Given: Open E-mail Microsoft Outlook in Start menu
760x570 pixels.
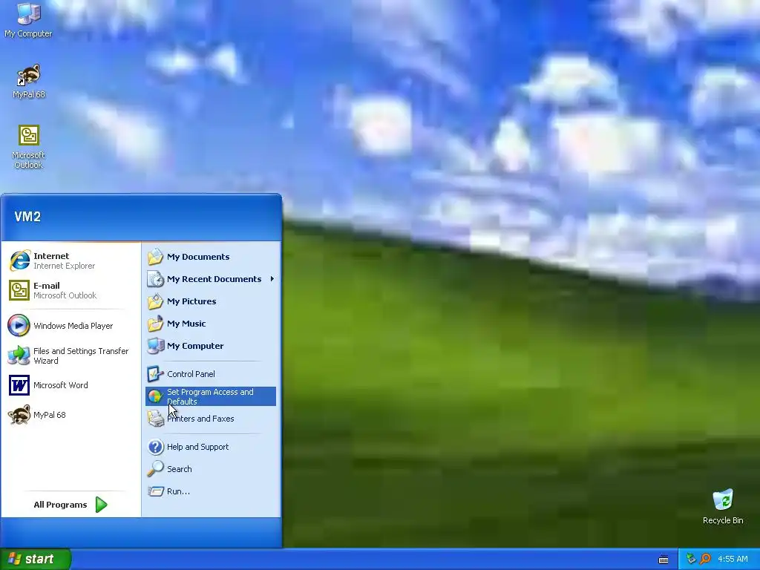Looking at the screenshot, I should [x=71, y=290].
